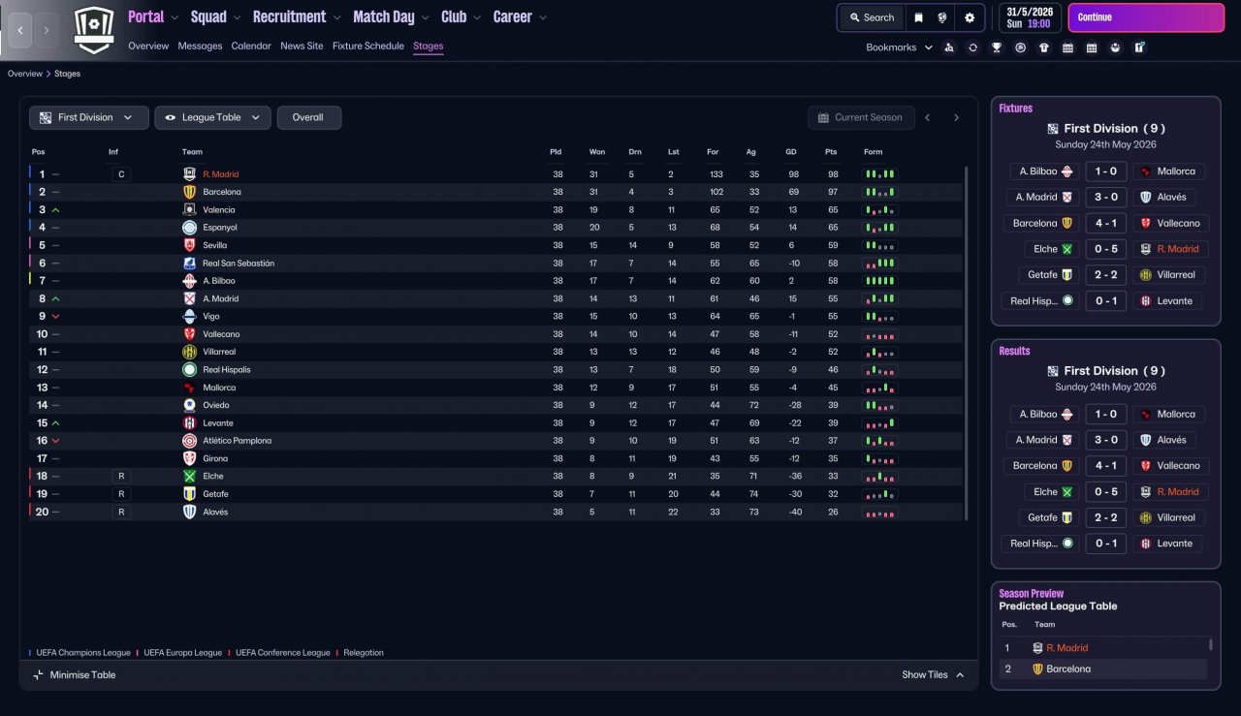Open the bookmark icon in top bar
Viewport: 1241px width, 716px height.
tap(919, 17)
